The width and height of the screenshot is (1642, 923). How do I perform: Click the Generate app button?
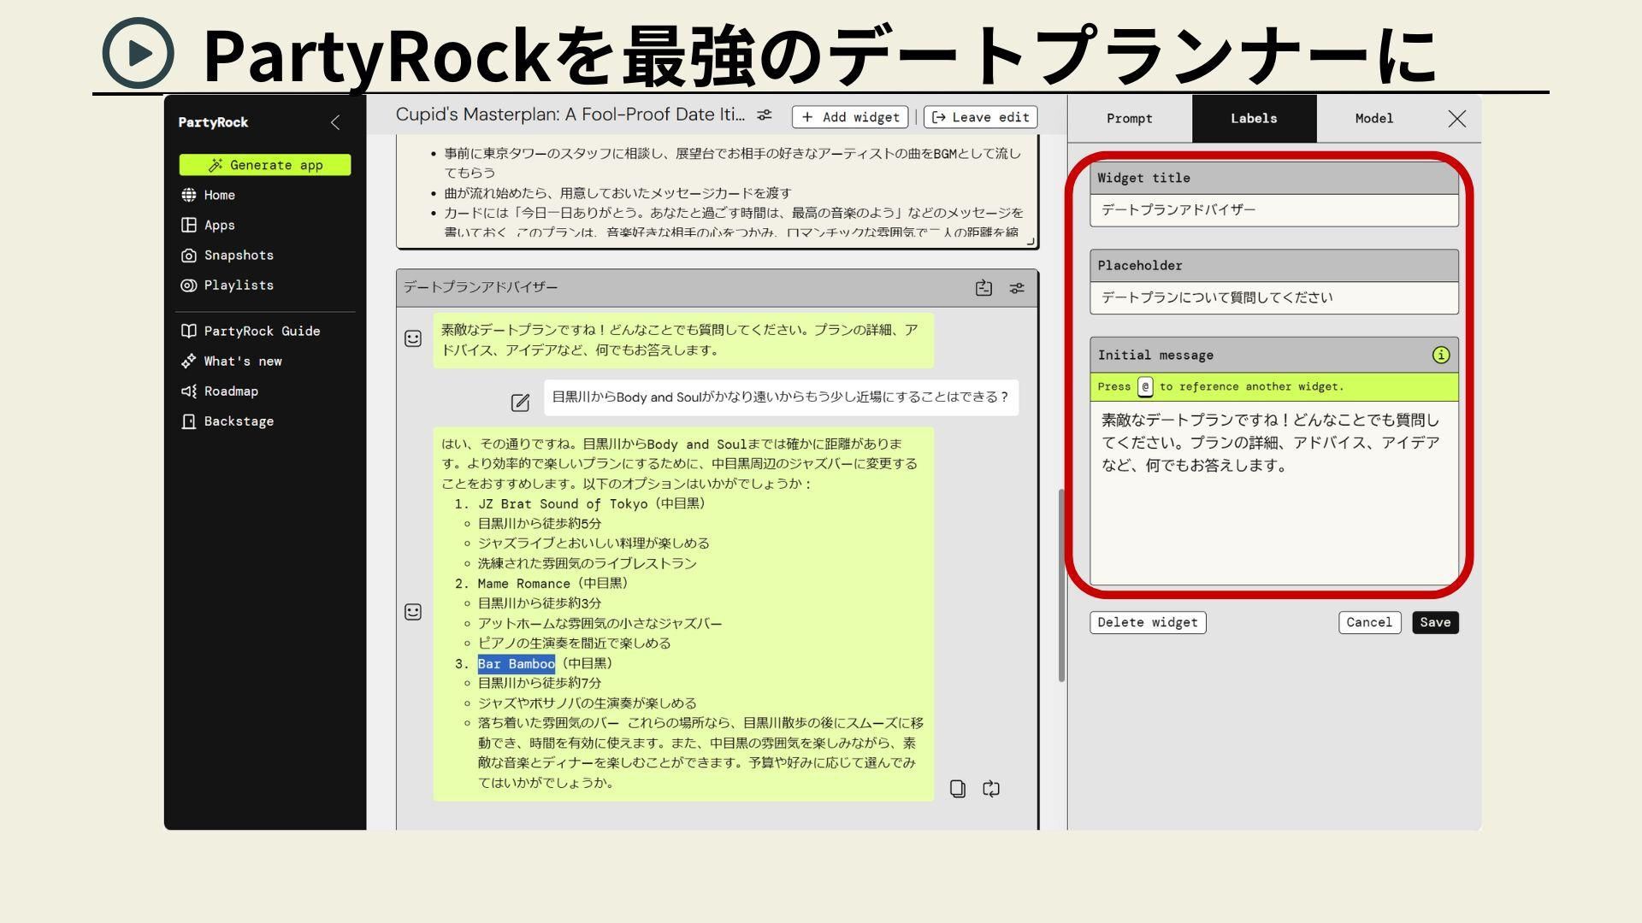tap(265, 165)
